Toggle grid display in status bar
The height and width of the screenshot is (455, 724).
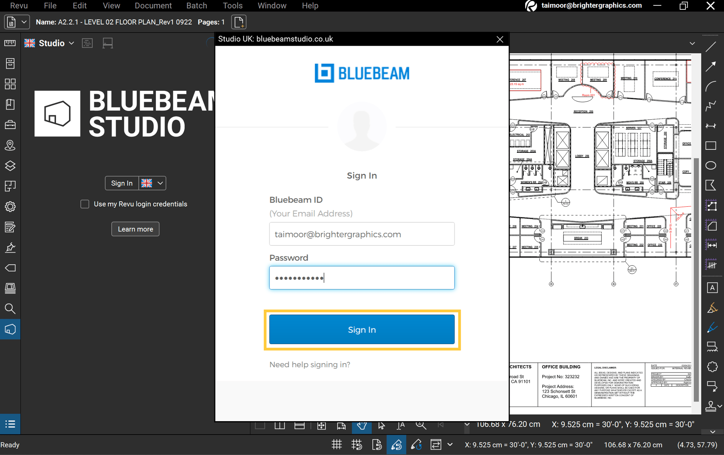pyautogui.click(x=336, y=445)
